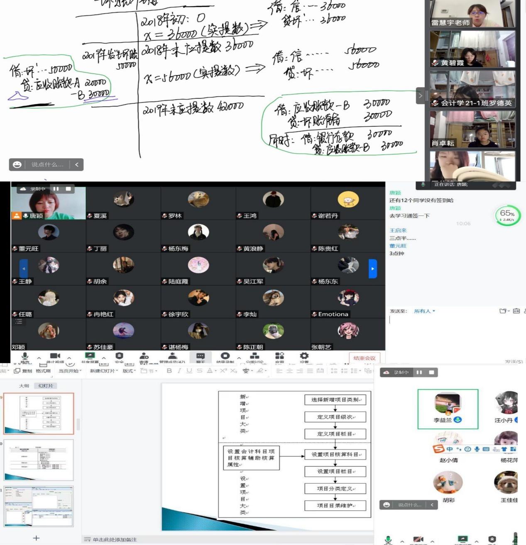Image resolution: width=526 pixels, height=545 pixels.
Task: Expand the video sidebar arrow beside whiteboard
Action: [420, 95]
